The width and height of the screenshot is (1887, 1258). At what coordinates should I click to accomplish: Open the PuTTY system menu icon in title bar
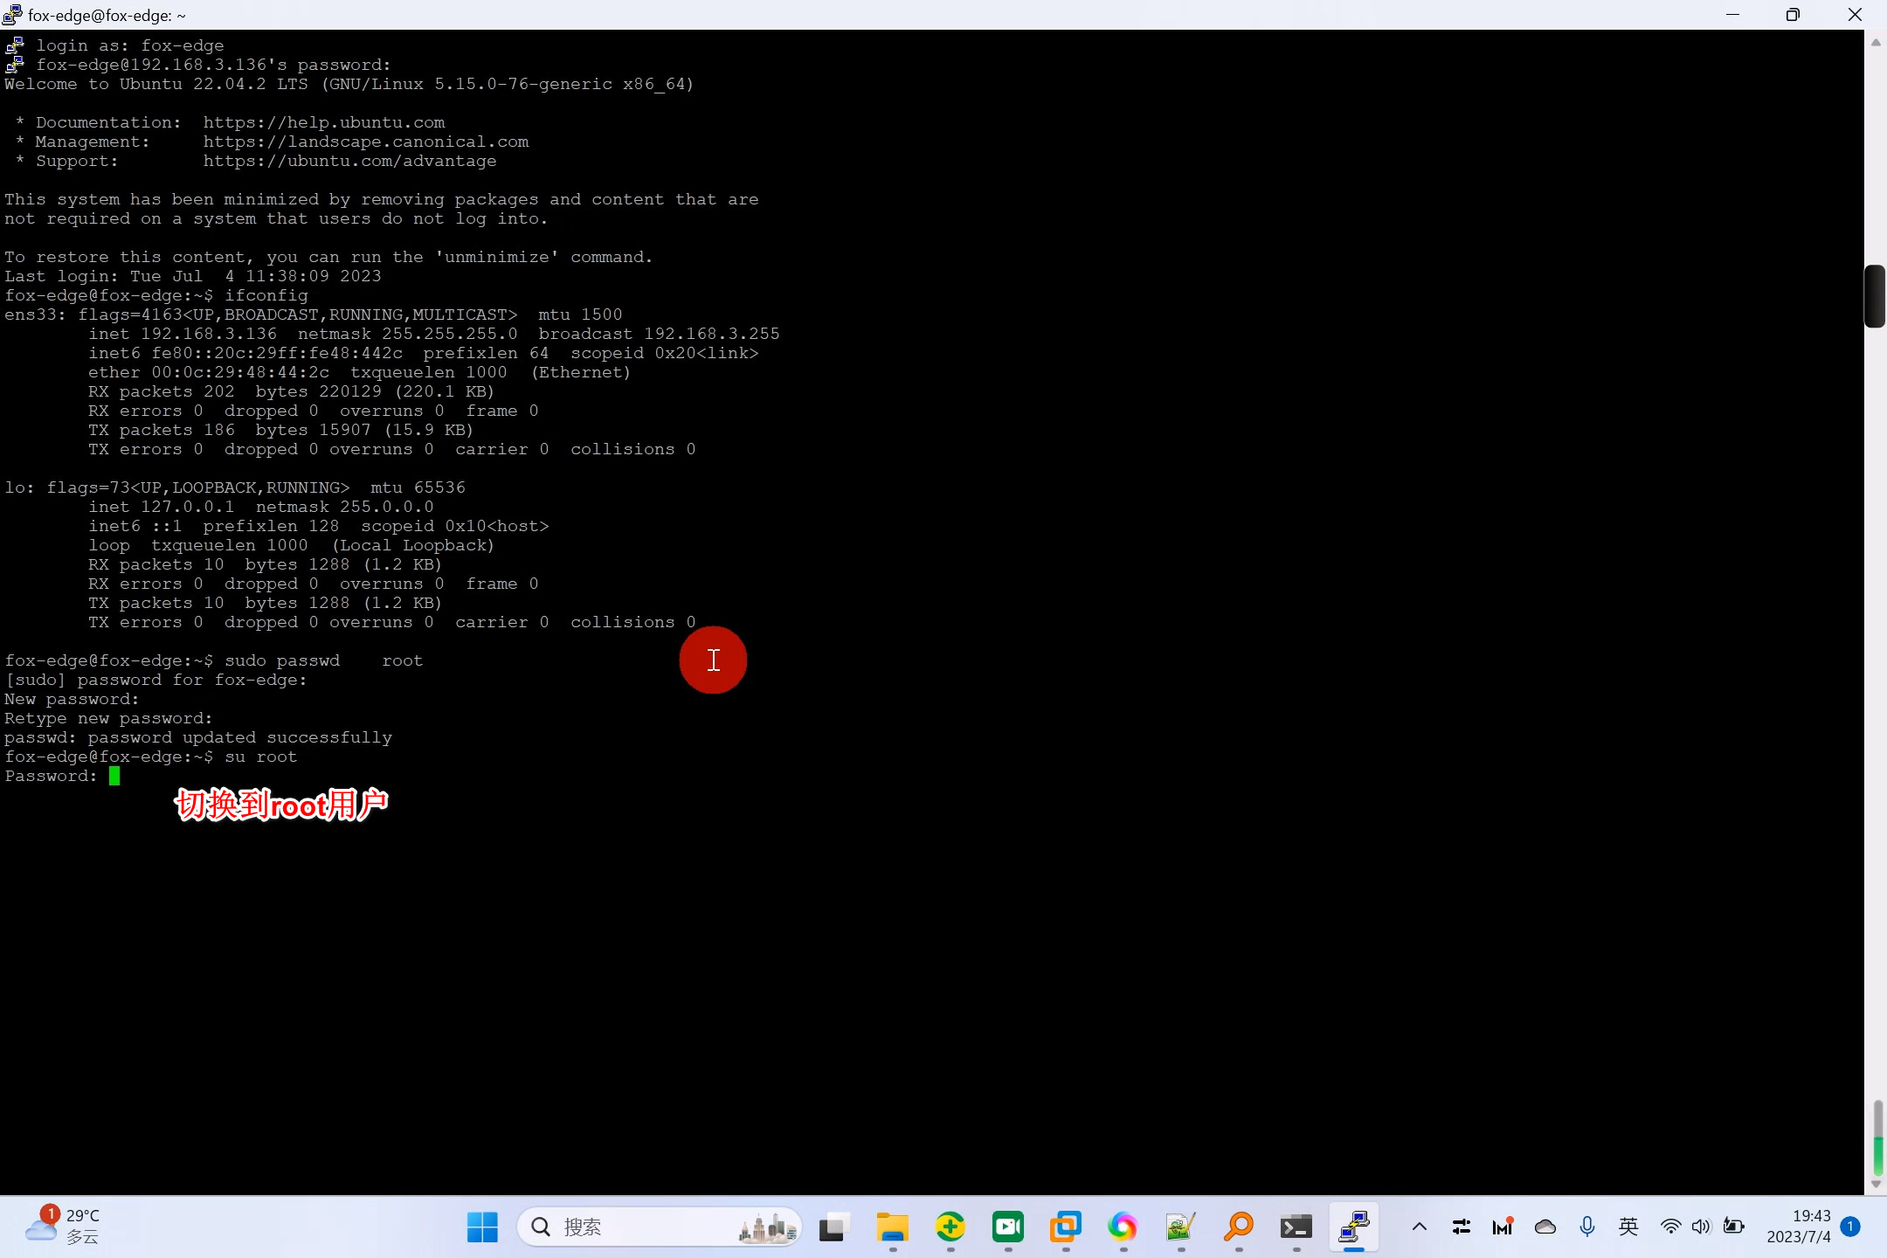point(12,15)
